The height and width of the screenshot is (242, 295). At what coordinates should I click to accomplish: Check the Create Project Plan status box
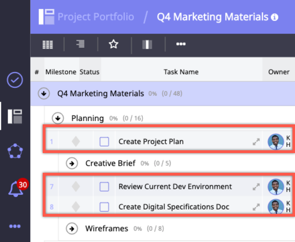pyautogui.click(x=104, y=142)
